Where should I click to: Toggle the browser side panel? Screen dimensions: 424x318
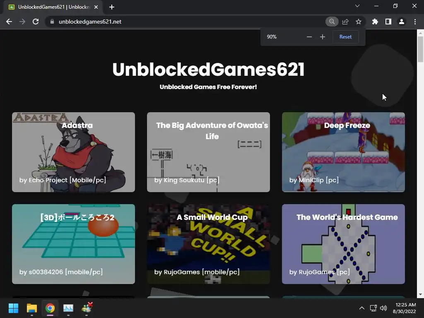tap(388, 22)
